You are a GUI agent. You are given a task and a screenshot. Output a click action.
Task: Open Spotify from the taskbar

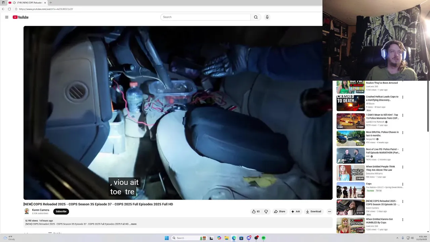[264, 238]
